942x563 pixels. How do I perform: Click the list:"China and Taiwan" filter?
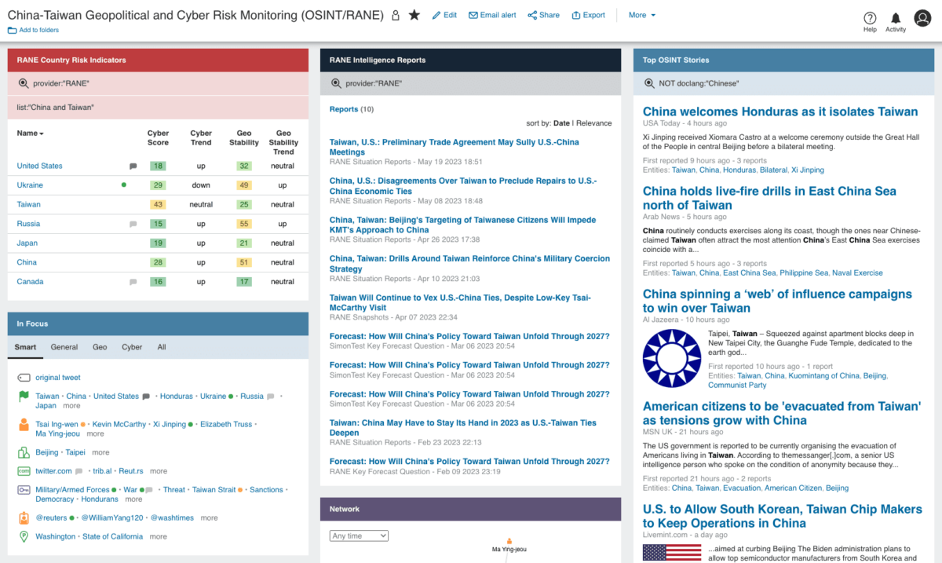point(158,107)
